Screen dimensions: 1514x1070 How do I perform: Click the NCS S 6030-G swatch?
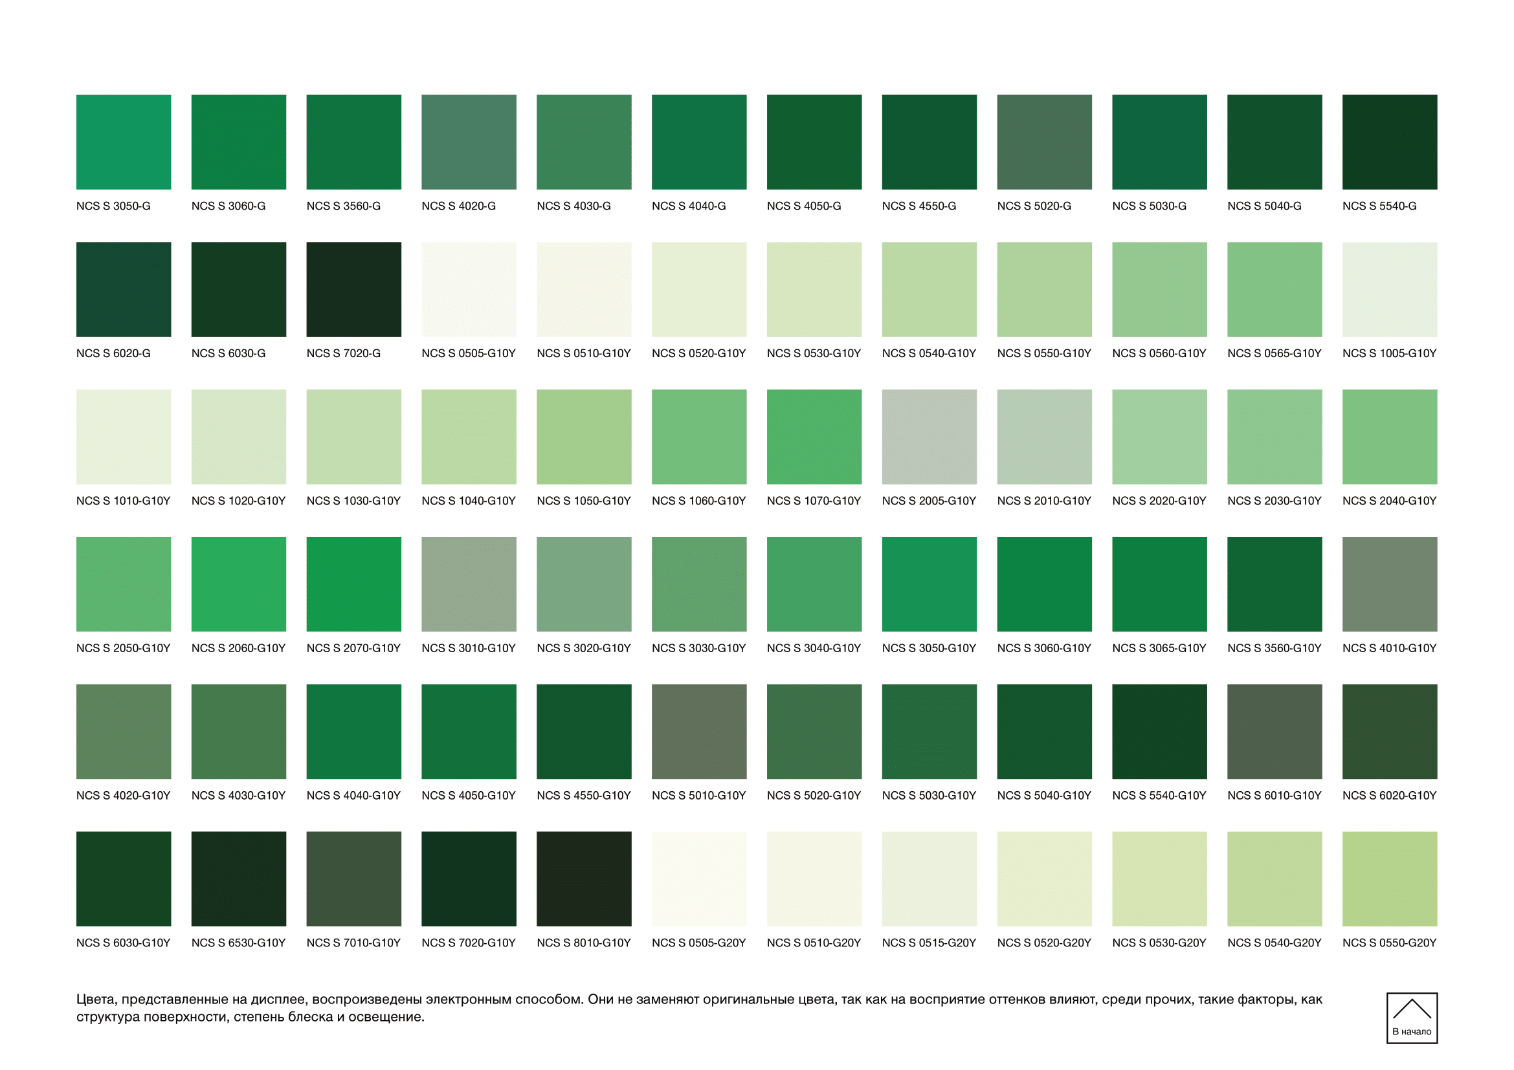[x=239, y=290]
